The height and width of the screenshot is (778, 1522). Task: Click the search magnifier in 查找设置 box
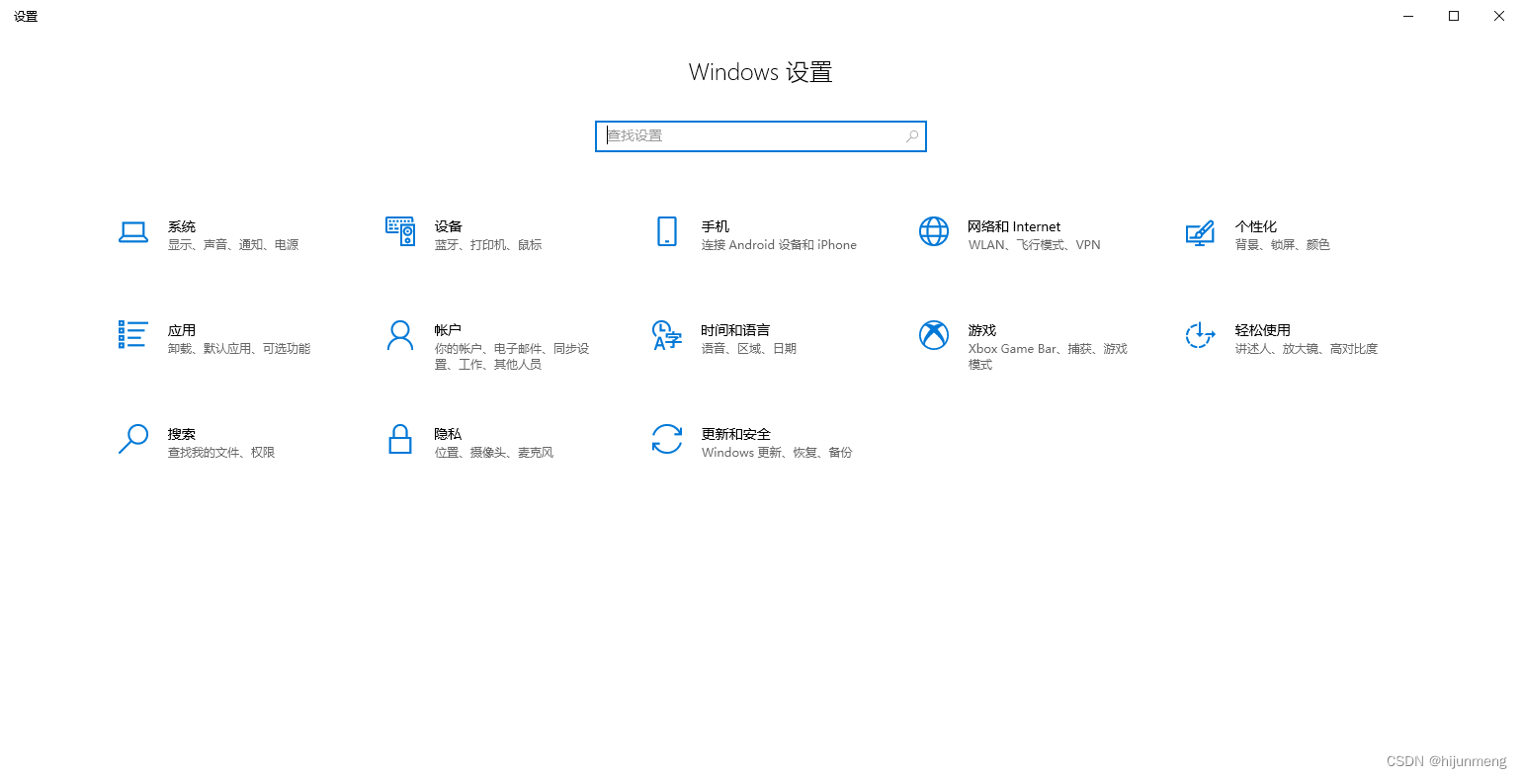coord(912,136)
